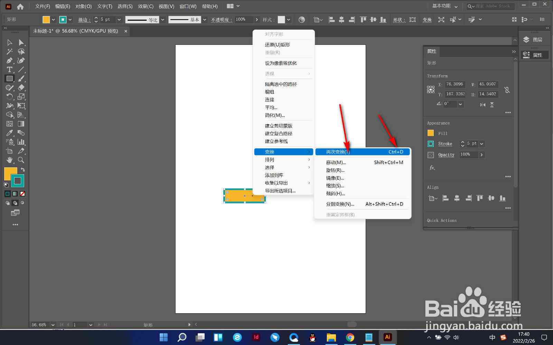Select the Lasso tool
The height and width of the screenshot is (345, 553).
(21, 51)
